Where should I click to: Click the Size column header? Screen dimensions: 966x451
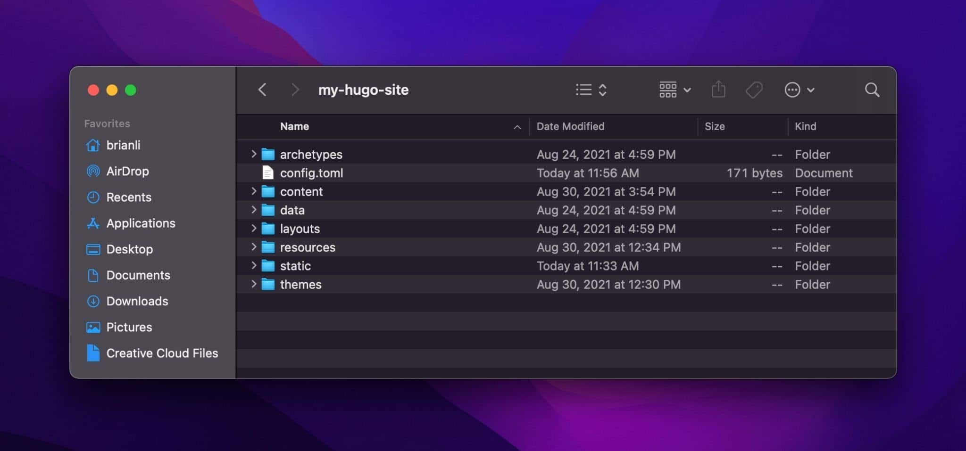[715, 126]
